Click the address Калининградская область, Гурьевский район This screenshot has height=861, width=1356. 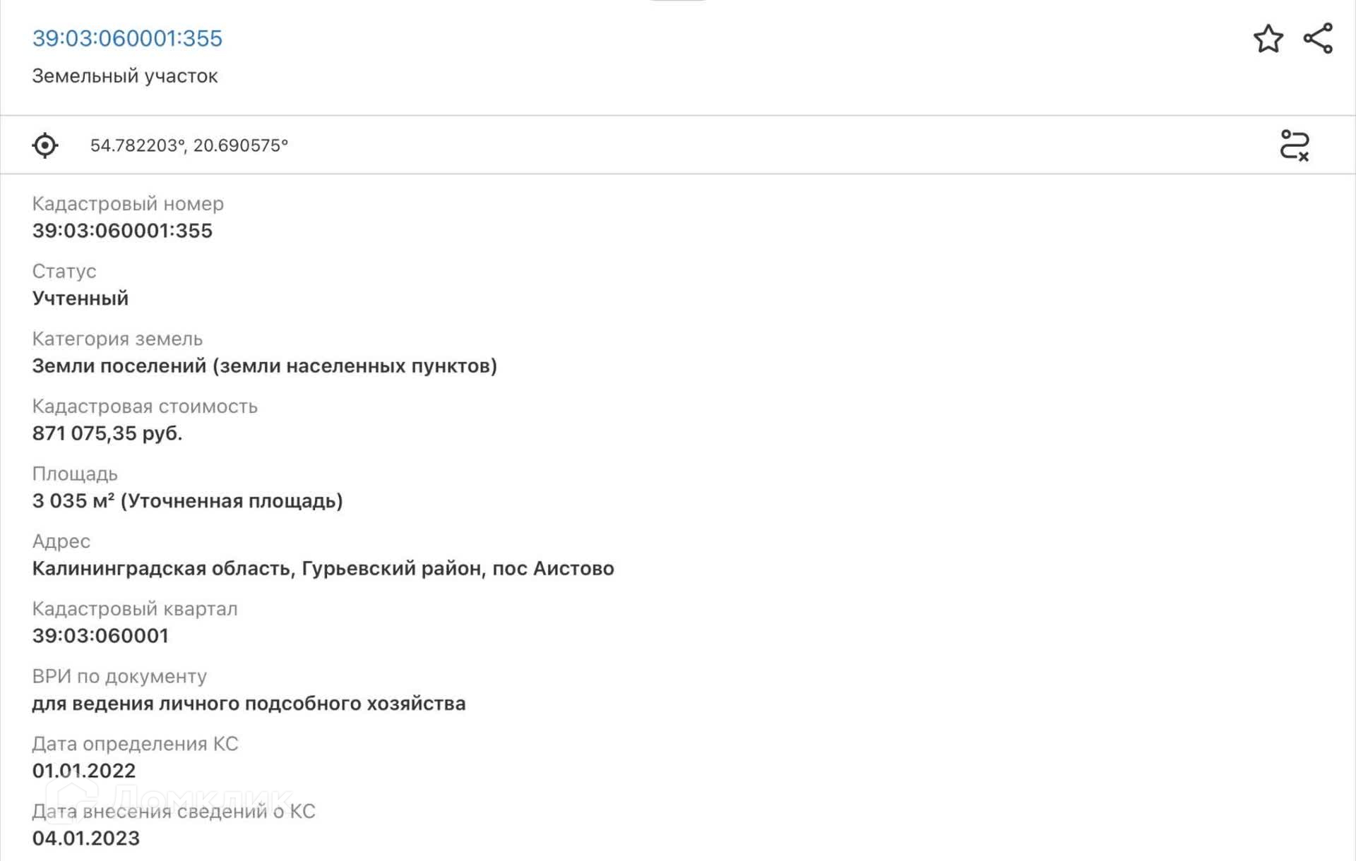click(x=323, y=569)
